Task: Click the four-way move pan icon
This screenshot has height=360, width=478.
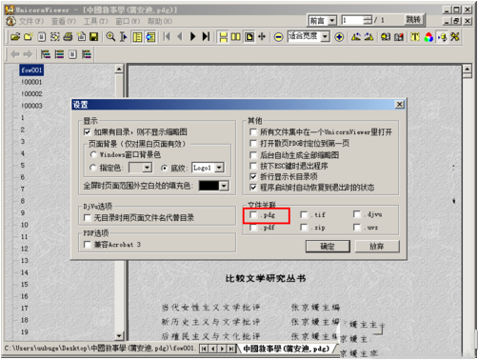Action: pyautogui.click(x=262, y=37)
